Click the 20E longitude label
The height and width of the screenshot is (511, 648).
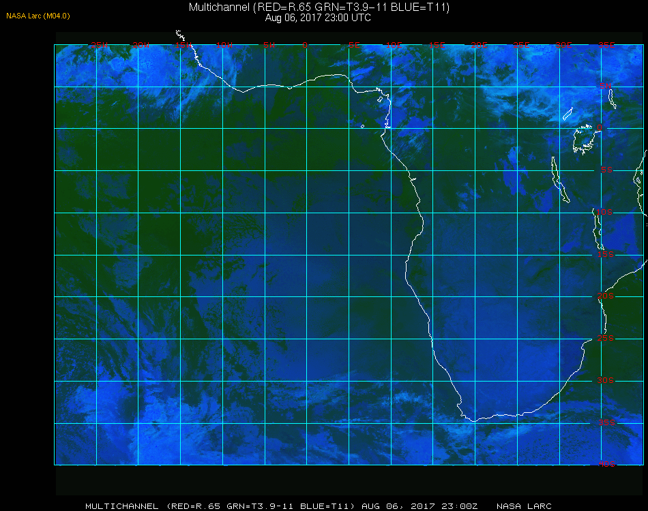[479, 45]
